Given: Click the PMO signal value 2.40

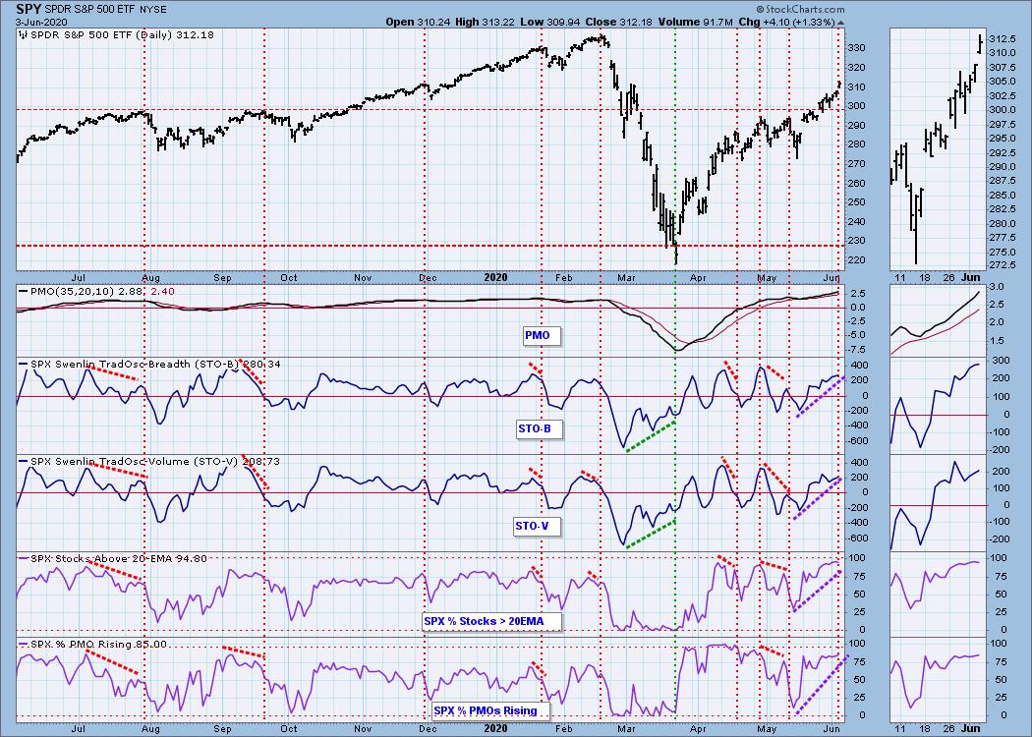Looking at the screenshot, I should click(164, 291).
